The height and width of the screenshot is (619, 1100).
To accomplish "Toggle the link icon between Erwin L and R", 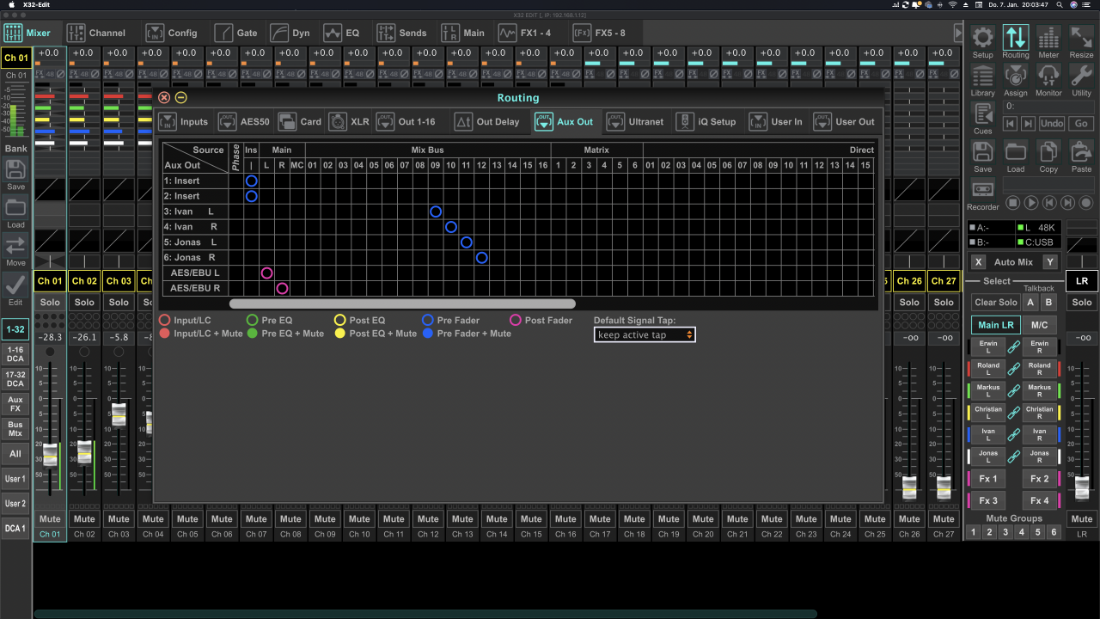I will [x=1014, y=346].
